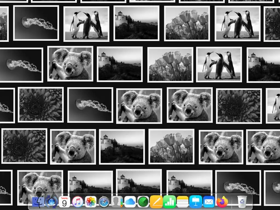Open Pages app in dock
This screenshot has width=280, height=210.
156,202
